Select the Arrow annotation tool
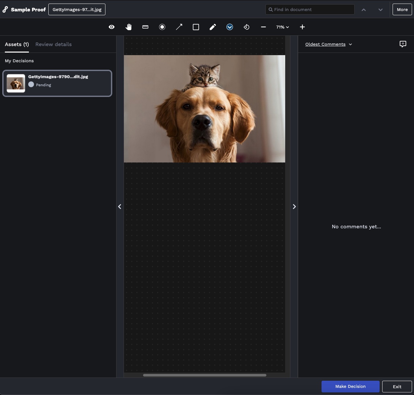The width and height of the screenshot is (414, 395). [179, 27]
